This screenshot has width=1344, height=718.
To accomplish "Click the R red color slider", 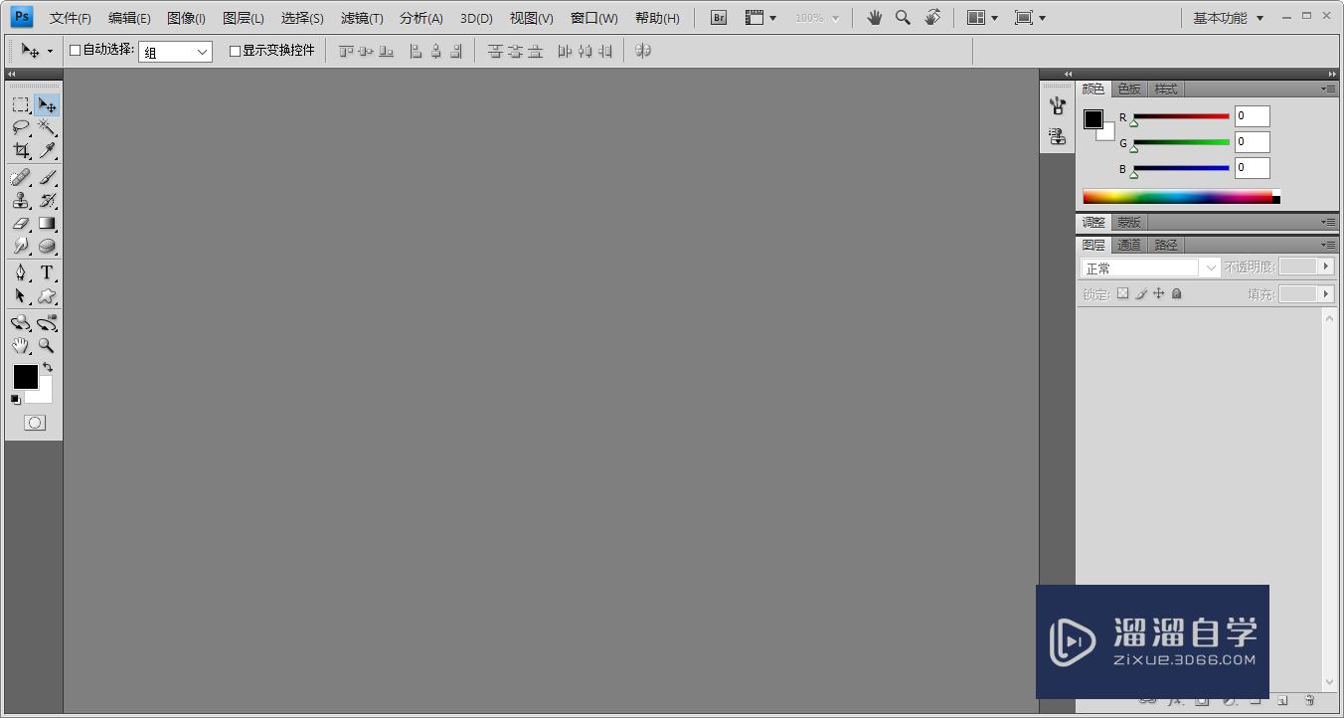I will pos(1181,117).
